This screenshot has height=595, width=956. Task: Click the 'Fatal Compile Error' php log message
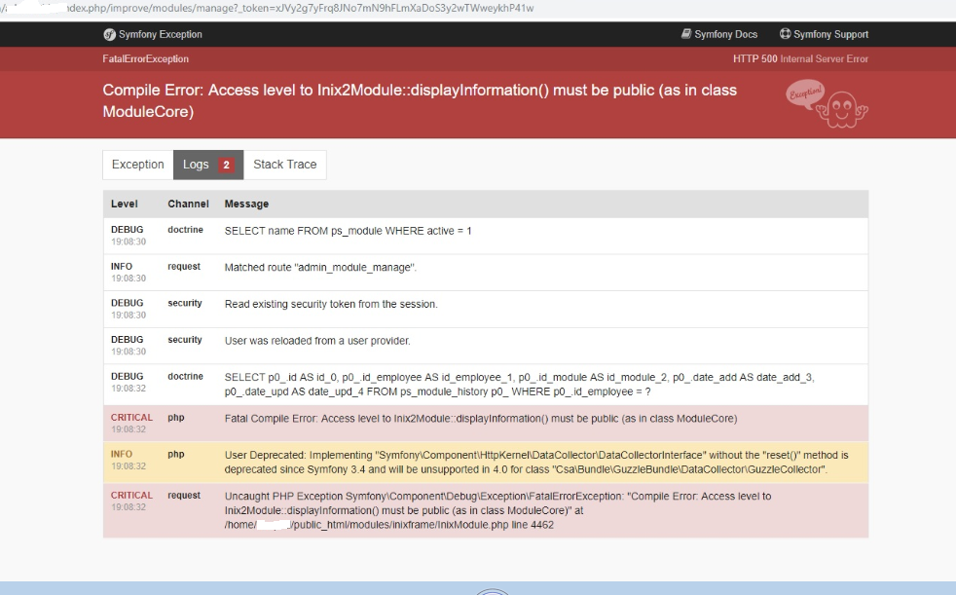coord(481,419)
